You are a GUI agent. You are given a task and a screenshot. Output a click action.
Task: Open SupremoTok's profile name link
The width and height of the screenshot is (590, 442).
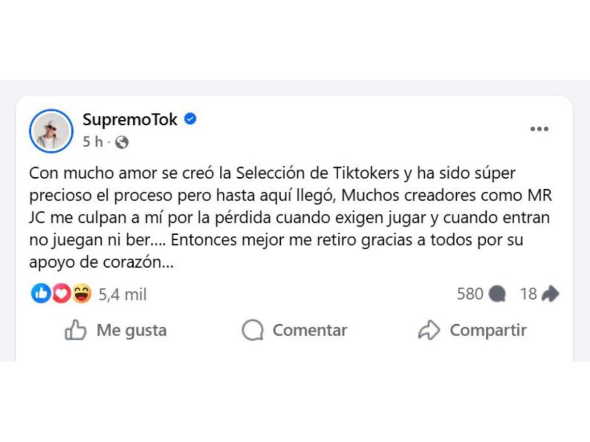click(129, 119)
